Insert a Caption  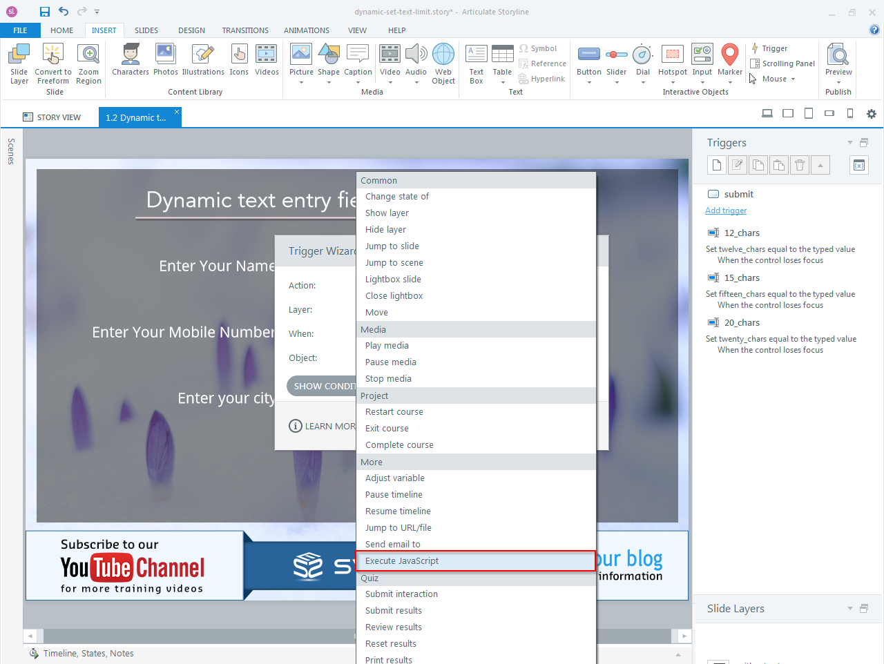358,59
